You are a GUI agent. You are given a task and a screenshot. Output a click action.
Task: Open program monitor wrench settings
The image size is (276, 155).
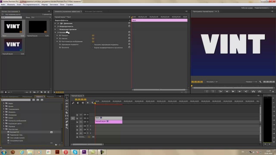[260, 82]
